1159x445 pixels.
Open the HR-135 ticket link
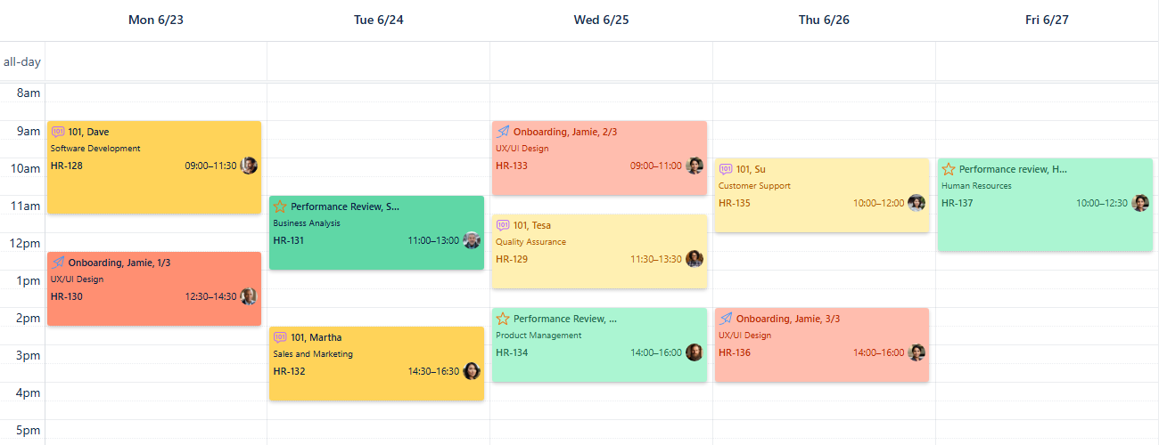pyautogui.click(x=735, y=203)
